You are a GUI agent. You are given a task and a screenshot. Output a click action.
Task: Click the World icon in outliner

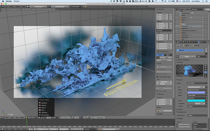pyautogui.click(x=180, y=15)
